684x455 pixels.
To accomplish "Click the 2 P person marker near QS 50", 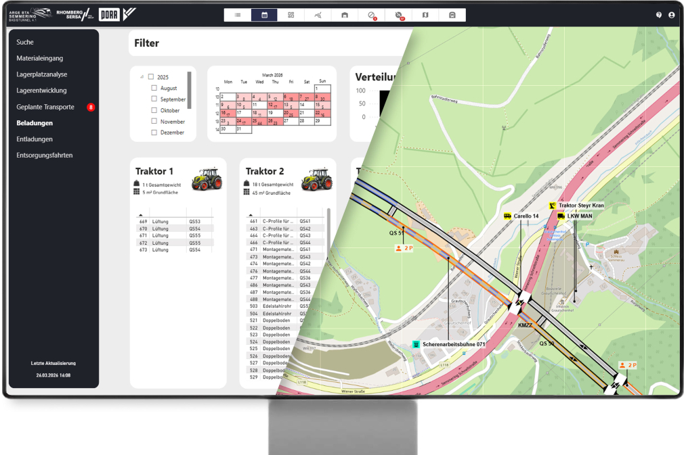I will coord(628,365).
